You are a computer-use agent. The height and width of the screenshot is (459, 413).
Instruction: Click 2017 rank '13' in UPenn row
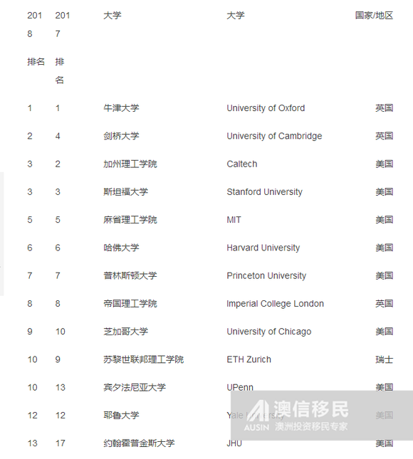pyautogui.click(x=61, y=388)
